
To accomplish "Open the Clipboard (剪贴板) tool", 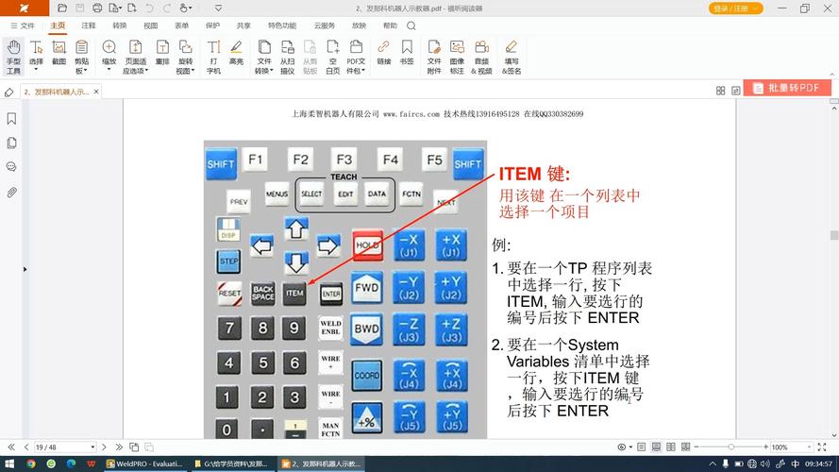I will coord(81,57).
